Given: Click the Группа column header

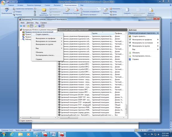Looking at the screenshot, I should 102,33.
